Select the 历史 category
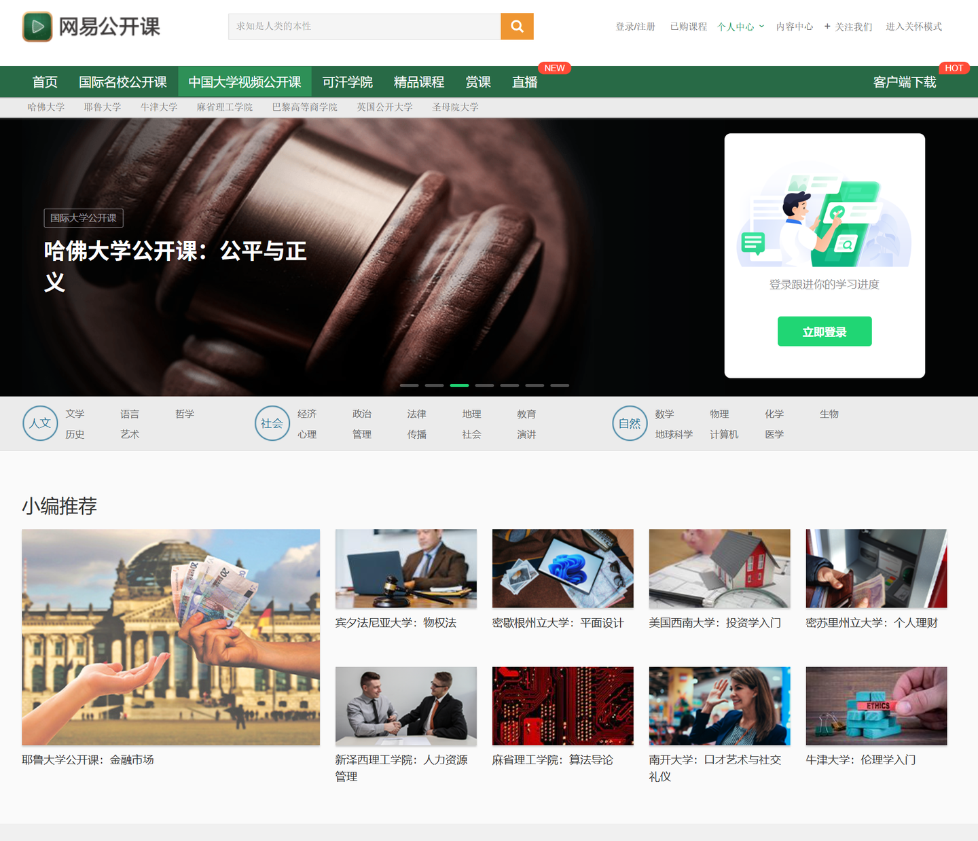Screen dimensions: 978x841 (75, 434)
